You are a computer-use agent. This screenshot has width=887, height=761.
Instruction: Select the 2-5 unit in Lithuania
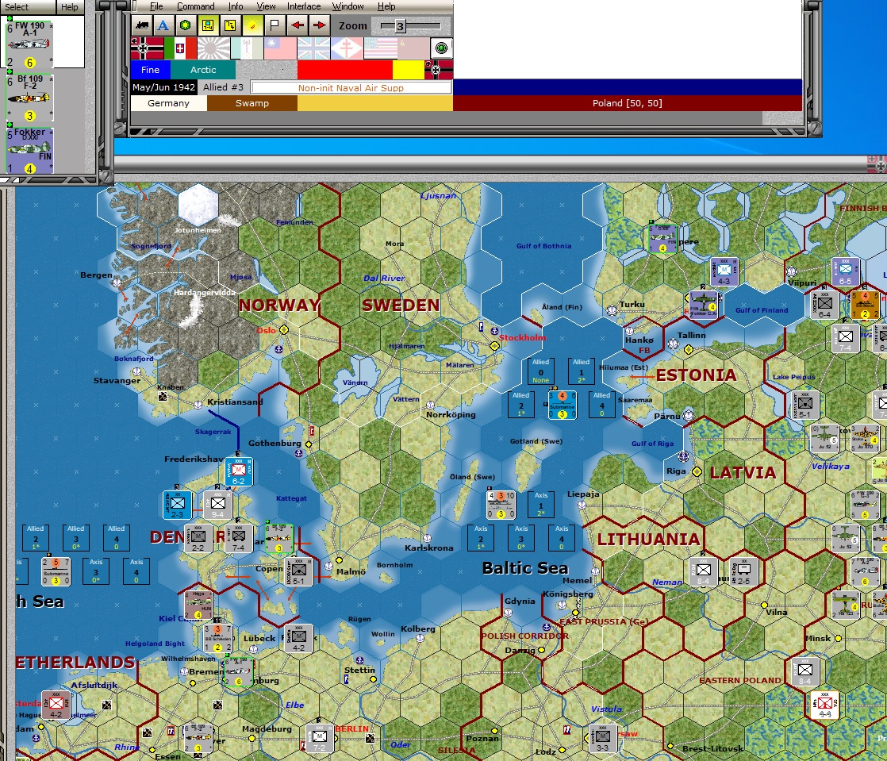click(x=744, y=571)
